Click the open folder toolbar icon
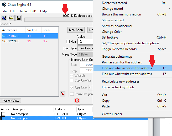This screenshot has height=136, width=172. [12, 18]
